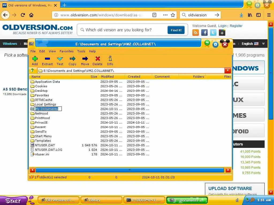Screen dimensions: 274x205
Task: Click the Firefox search box with oldviersion
Action: point(200,15)
